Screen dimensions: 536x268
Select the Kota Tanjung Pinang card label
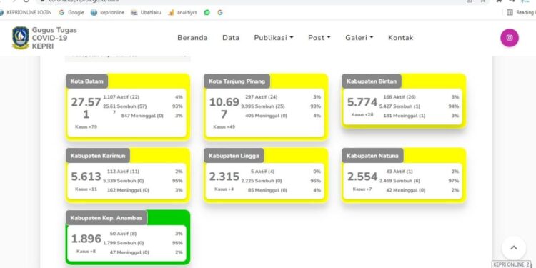(237, 81)
